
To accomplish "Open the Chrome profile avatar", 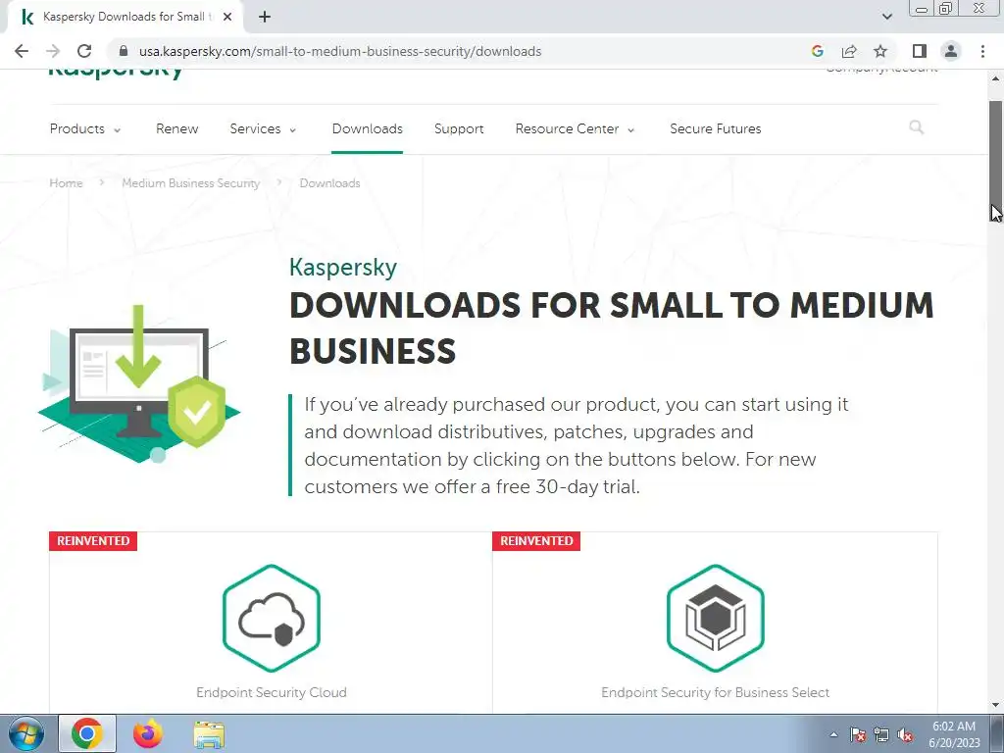I will point(951,51).
